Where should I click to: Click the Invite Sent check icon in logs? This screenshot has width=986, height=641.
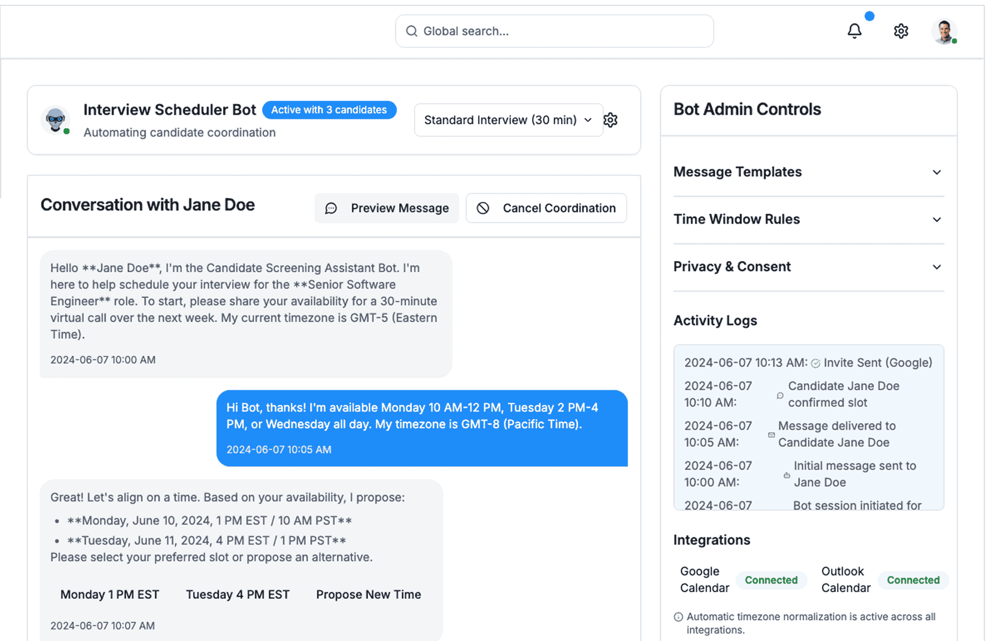(816, 364)
